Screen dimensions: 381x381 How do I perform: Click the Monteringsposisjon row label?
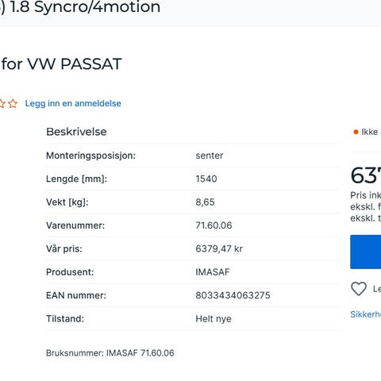click(x=90, y=156)
